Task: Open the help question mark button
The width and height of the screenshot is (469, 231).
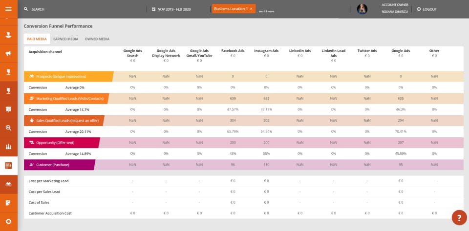Action: 459,217
